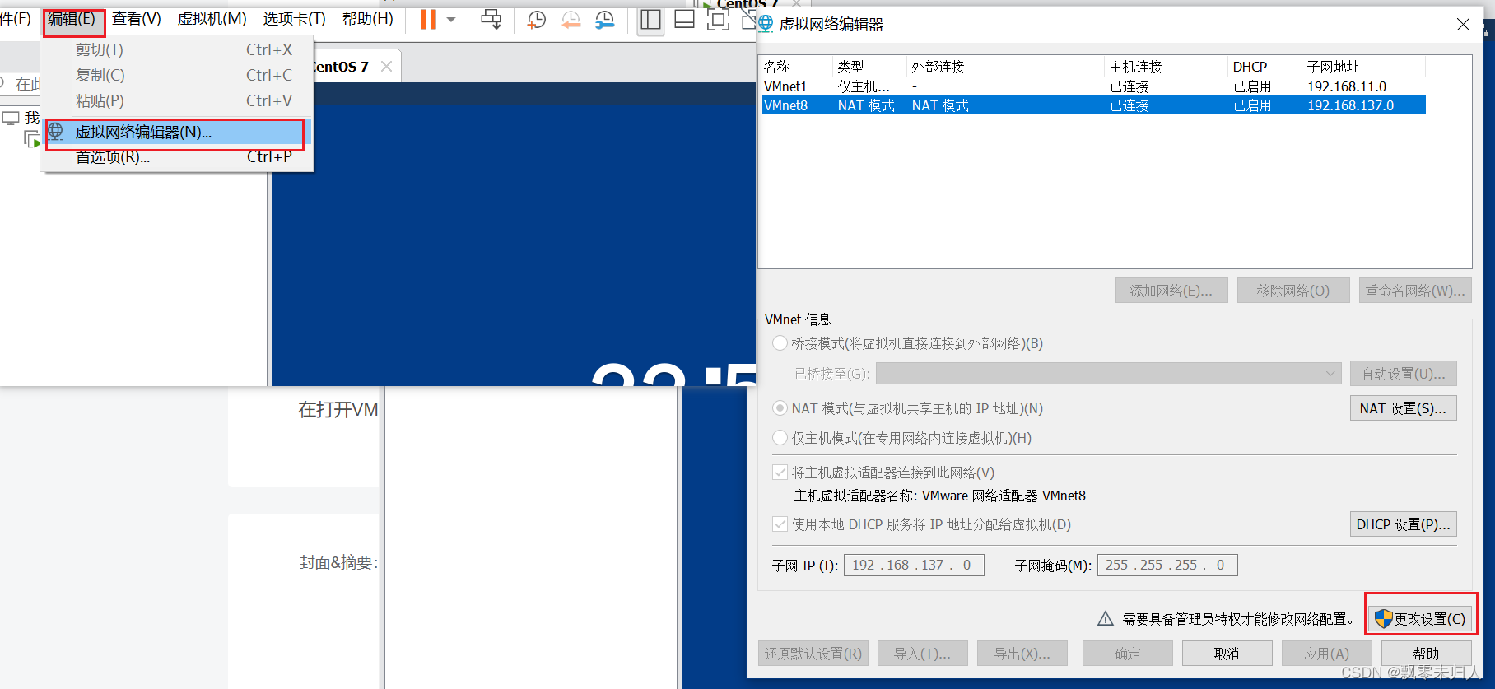Image resolution: width=1495 pixels, height=689 pixels.
Task: Click the 主机连接 column header
Action: pyautogui.click(x=1166, y=67)
